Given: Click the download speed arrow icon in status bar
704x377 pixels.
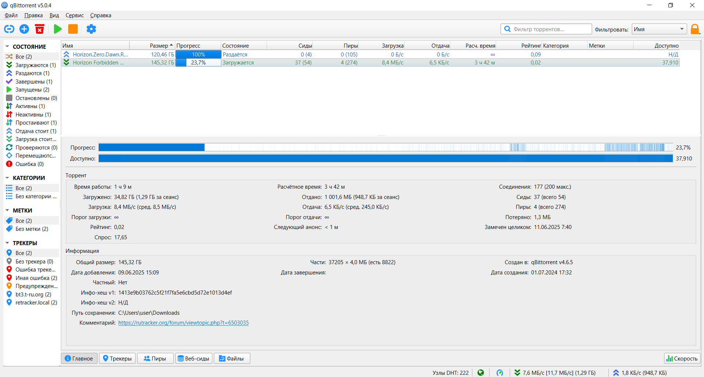Looking at the screenshot, I should [517, 373].
